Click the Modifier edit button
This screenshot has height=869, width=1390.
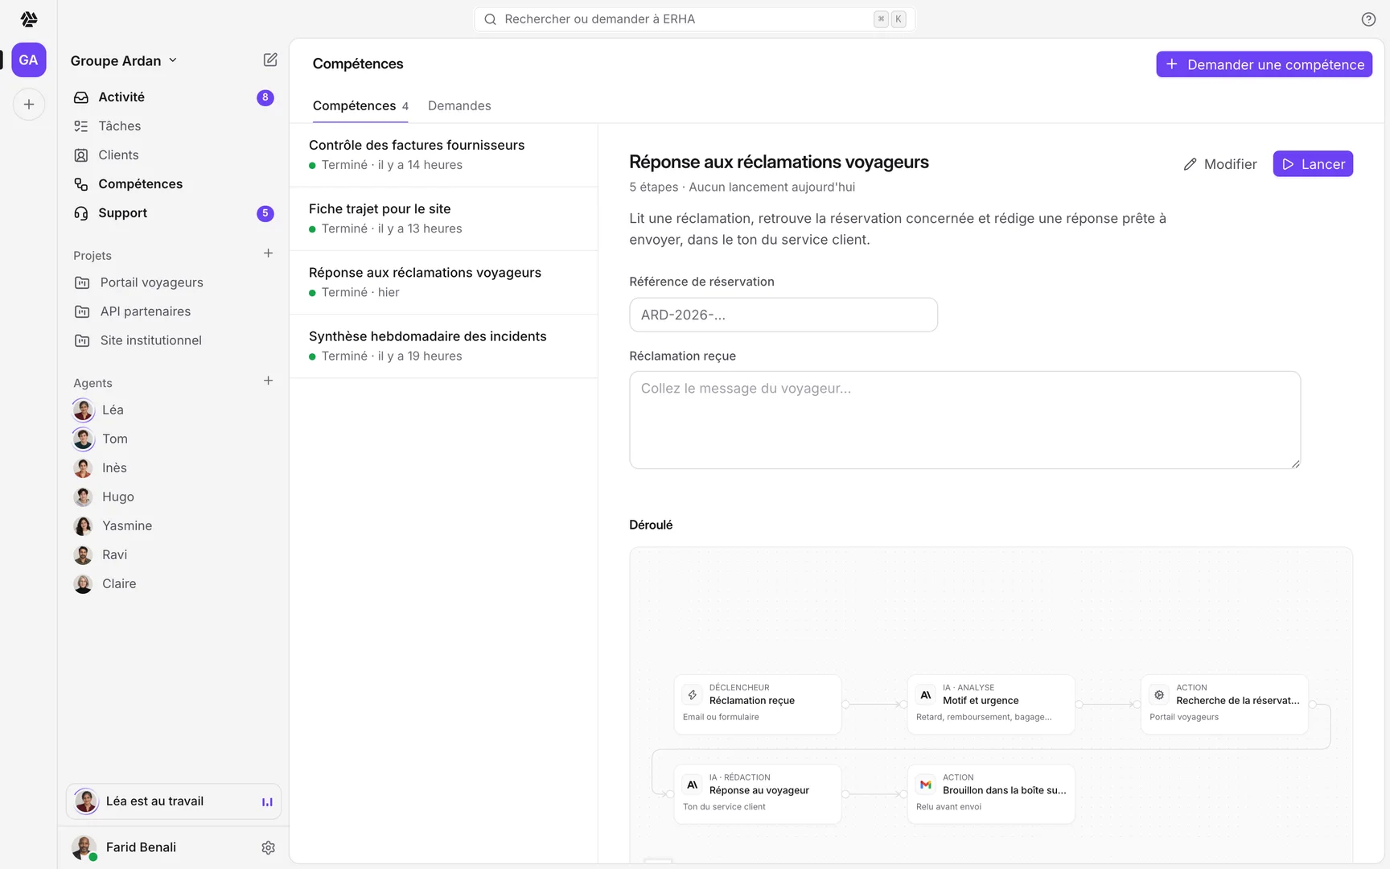[x=1220, y=164]
